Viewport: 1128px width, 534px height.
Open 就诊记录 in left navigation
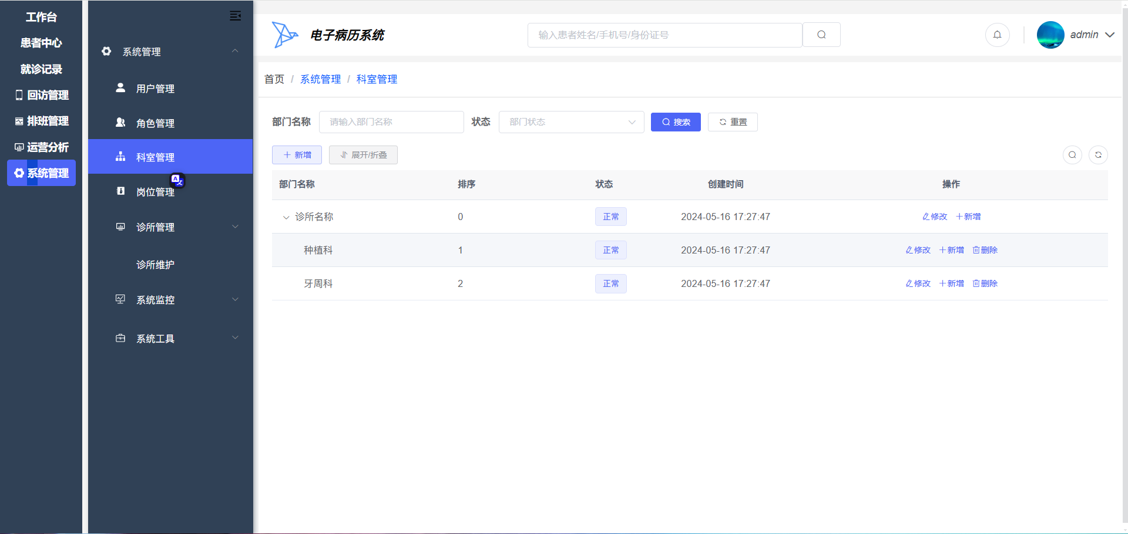(41, 69)
